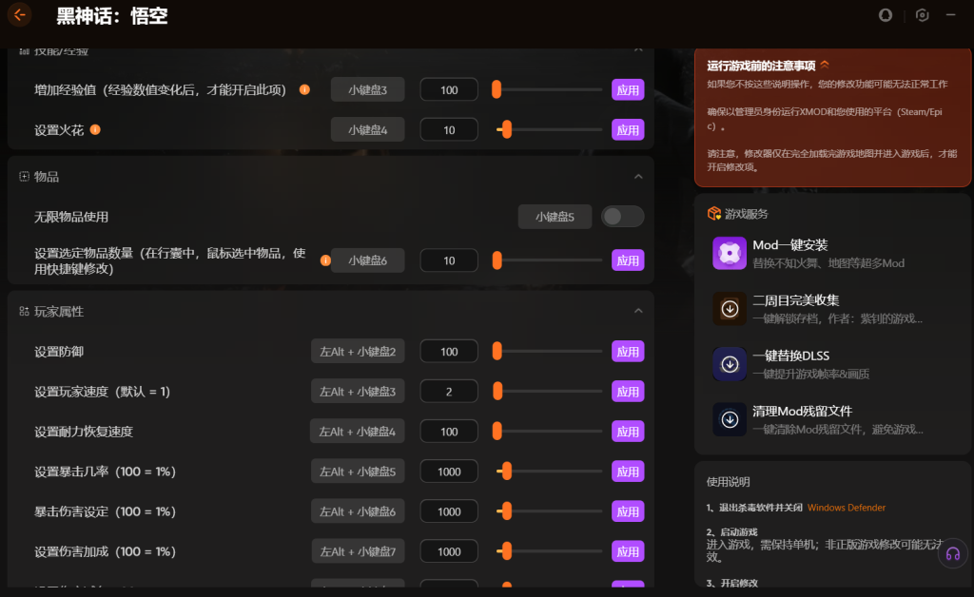Apply the 增加经验值 value

click(x=628, y=90)
